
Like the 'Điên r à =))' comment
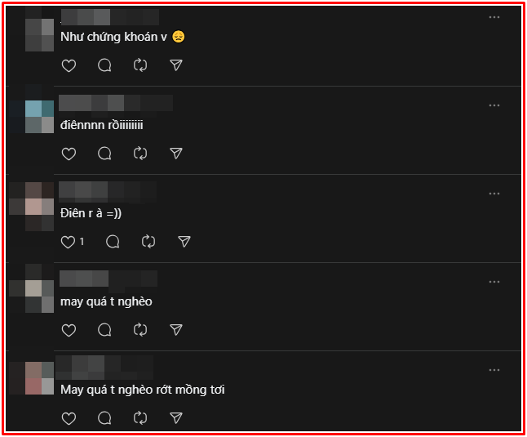tap(69, 242)
